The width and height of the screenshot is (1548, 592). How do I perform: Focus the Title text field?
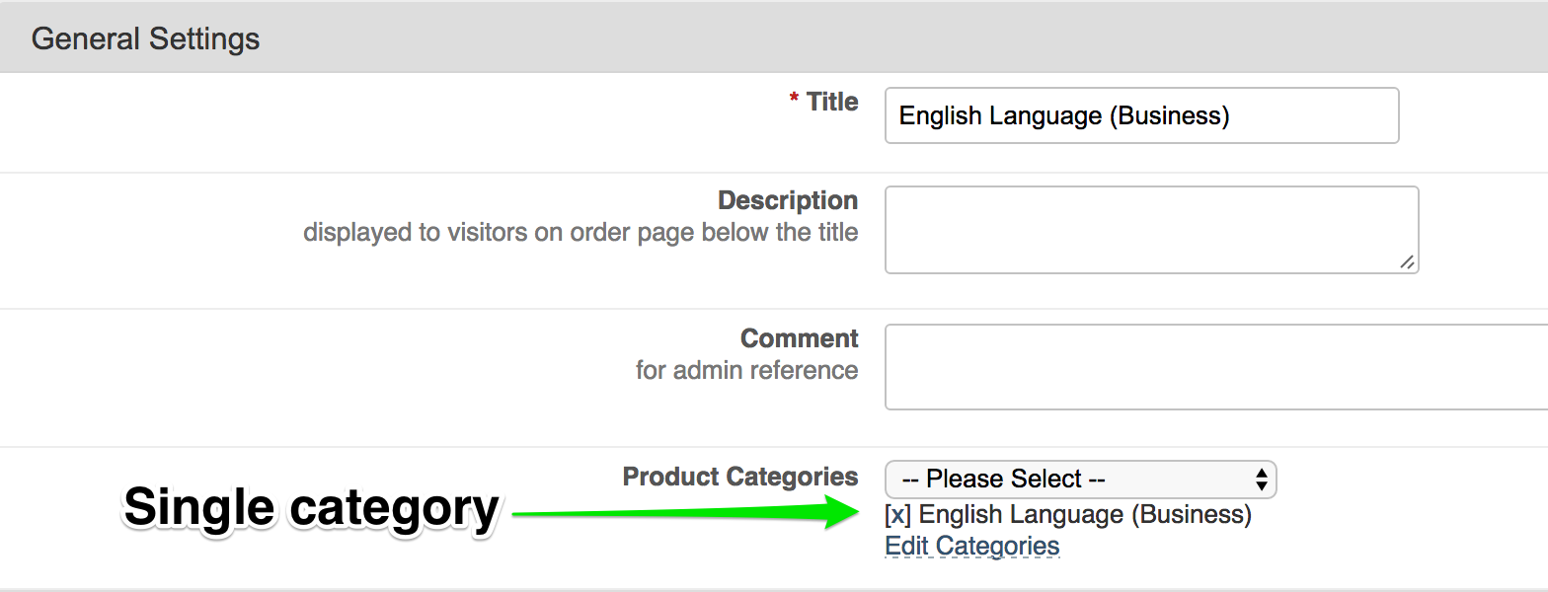tap(1141, 116)
